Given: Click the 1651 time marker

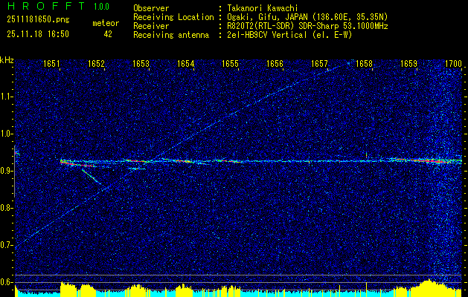Looking at the screenshot, I should coord(52,63).
